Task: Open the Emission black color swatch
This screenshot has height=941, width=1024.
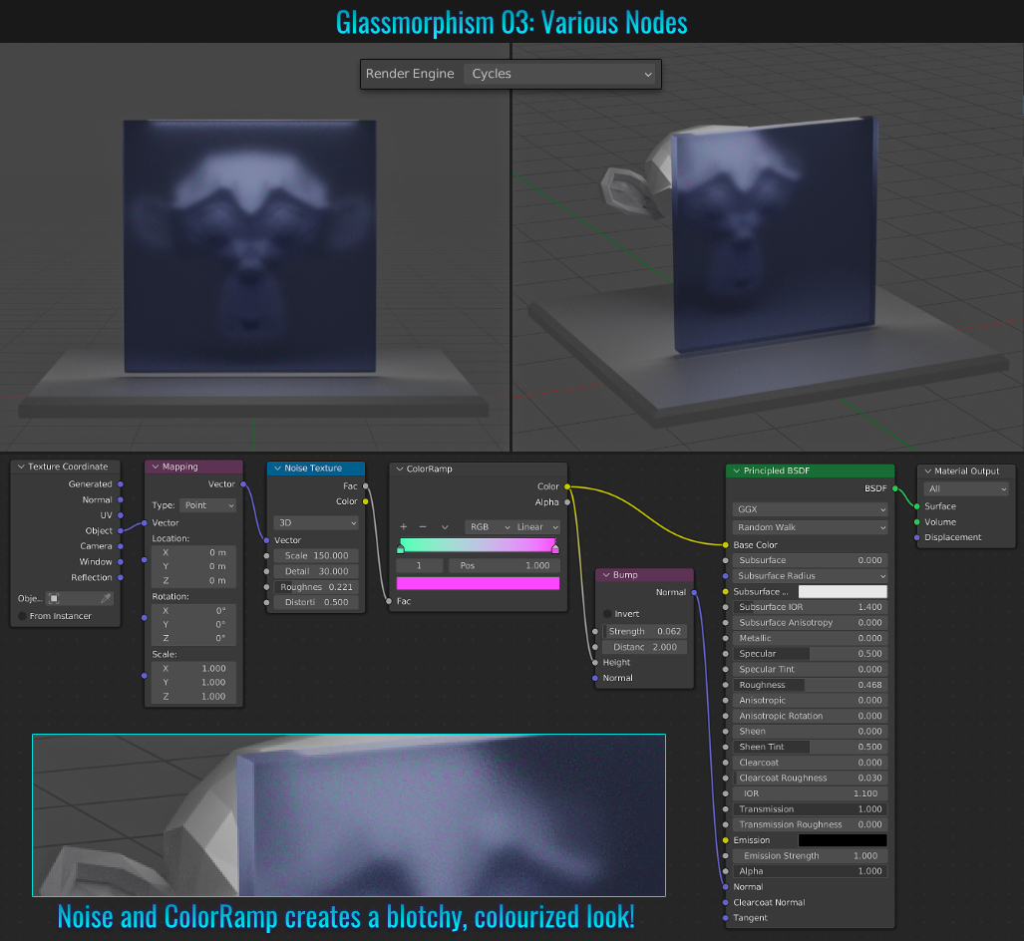Action: 843,840
